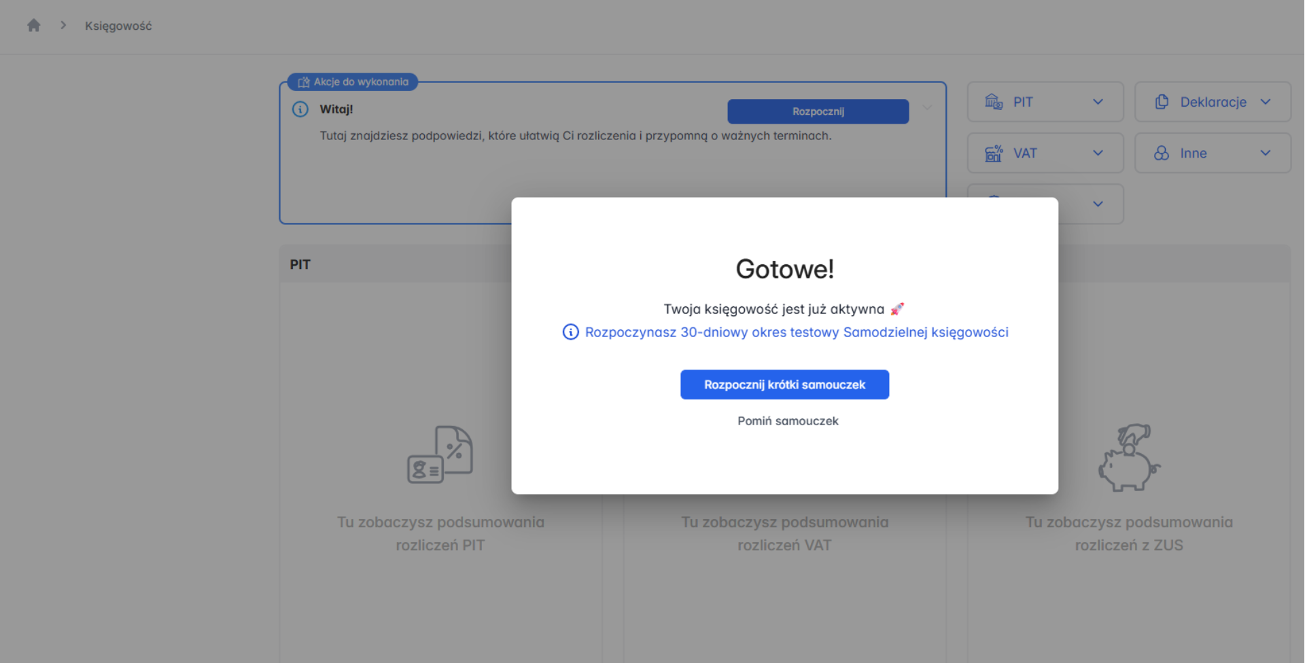Image resolution: width=1305 pixels, height=663 pixels.
Task: Expand the Inne dropdown
Action: tap(1213, 153)
